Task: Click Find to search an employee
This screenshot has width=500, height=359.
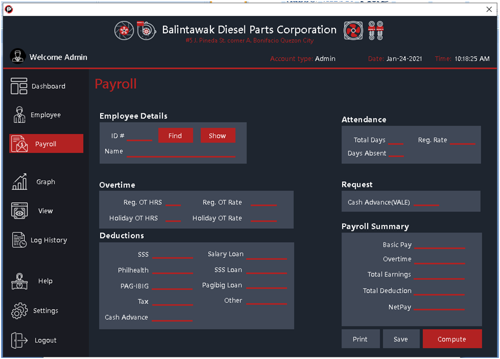Action: click(x=175, y=135)
